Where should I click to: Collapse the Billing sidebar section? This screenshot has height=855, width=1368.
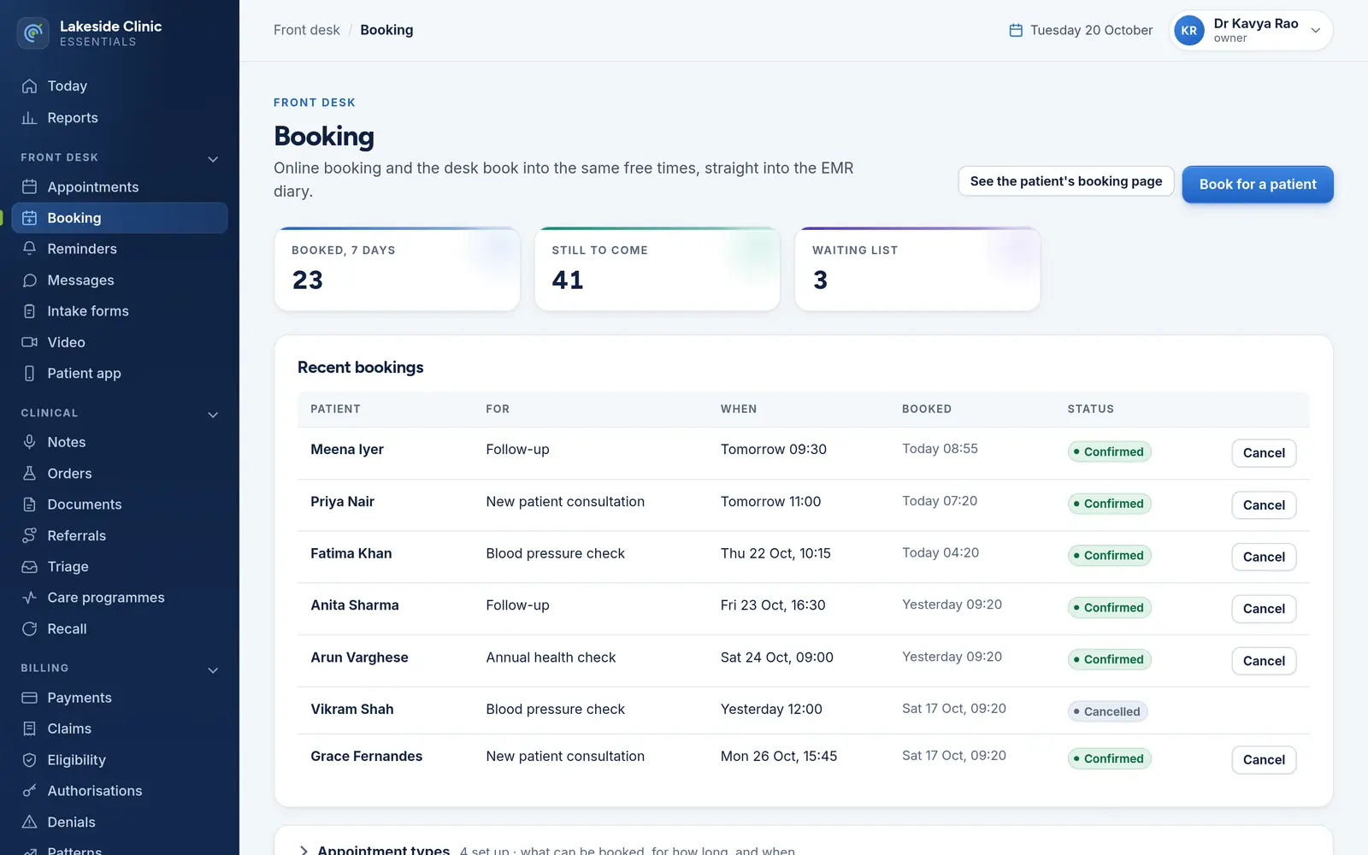pos(213,669)
